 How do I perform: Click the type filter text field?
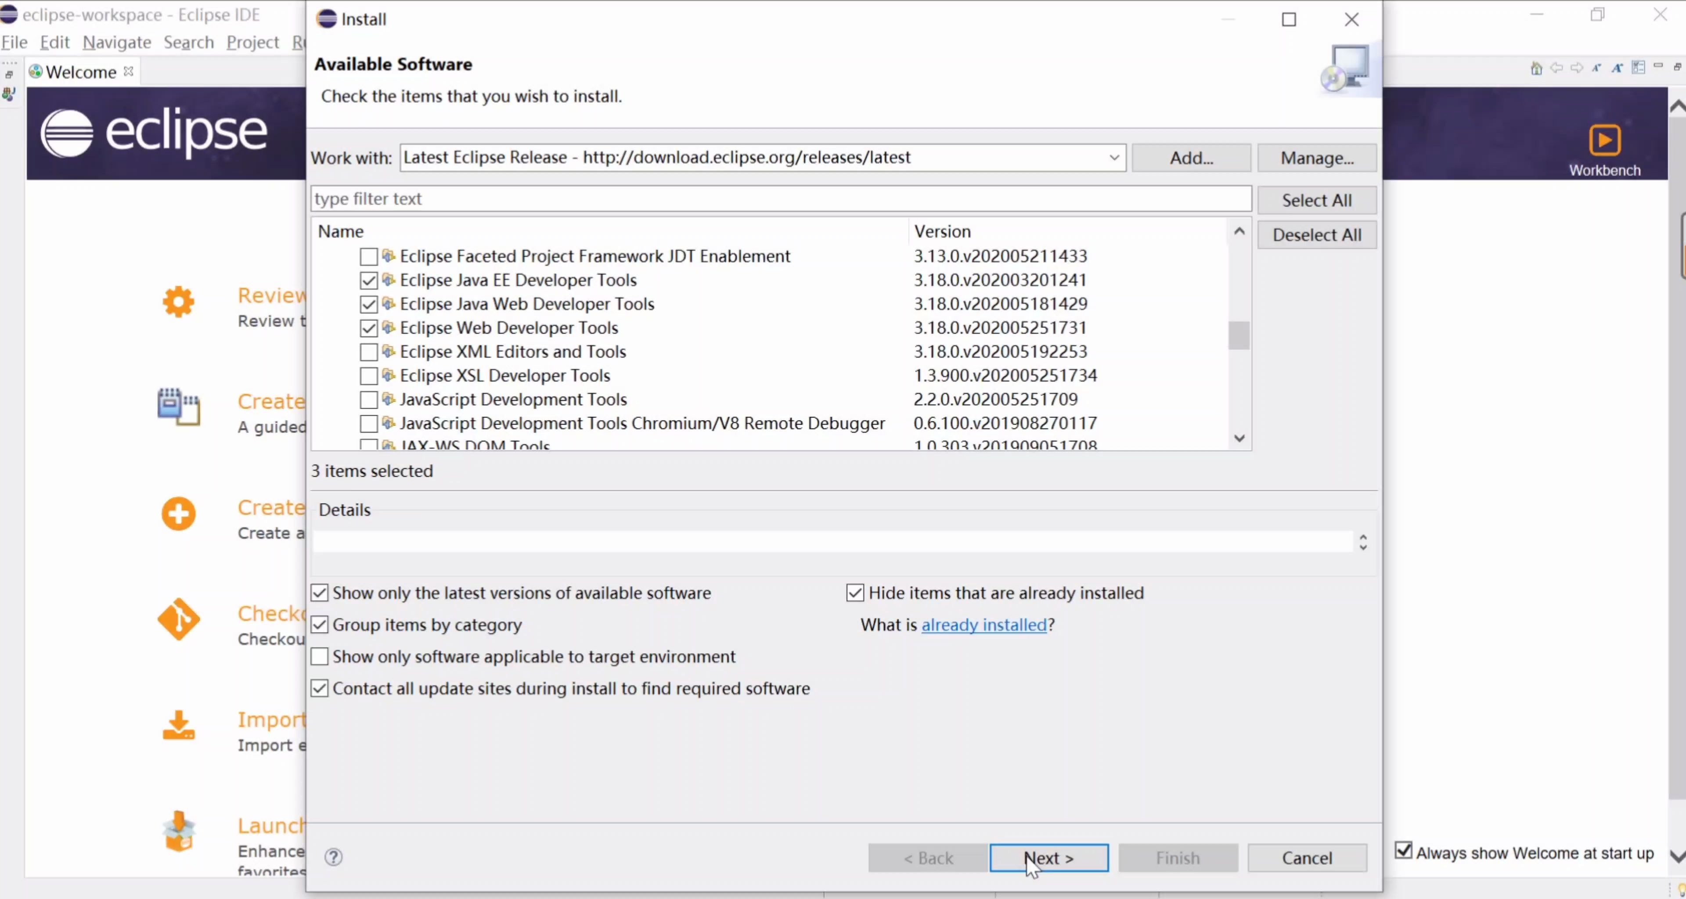[x=781, y=199]
